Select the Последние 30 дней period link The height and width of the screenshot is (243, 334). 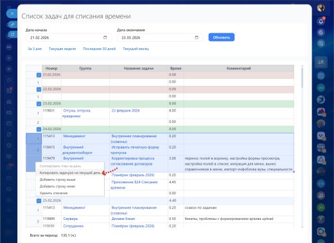coord(100,49)
